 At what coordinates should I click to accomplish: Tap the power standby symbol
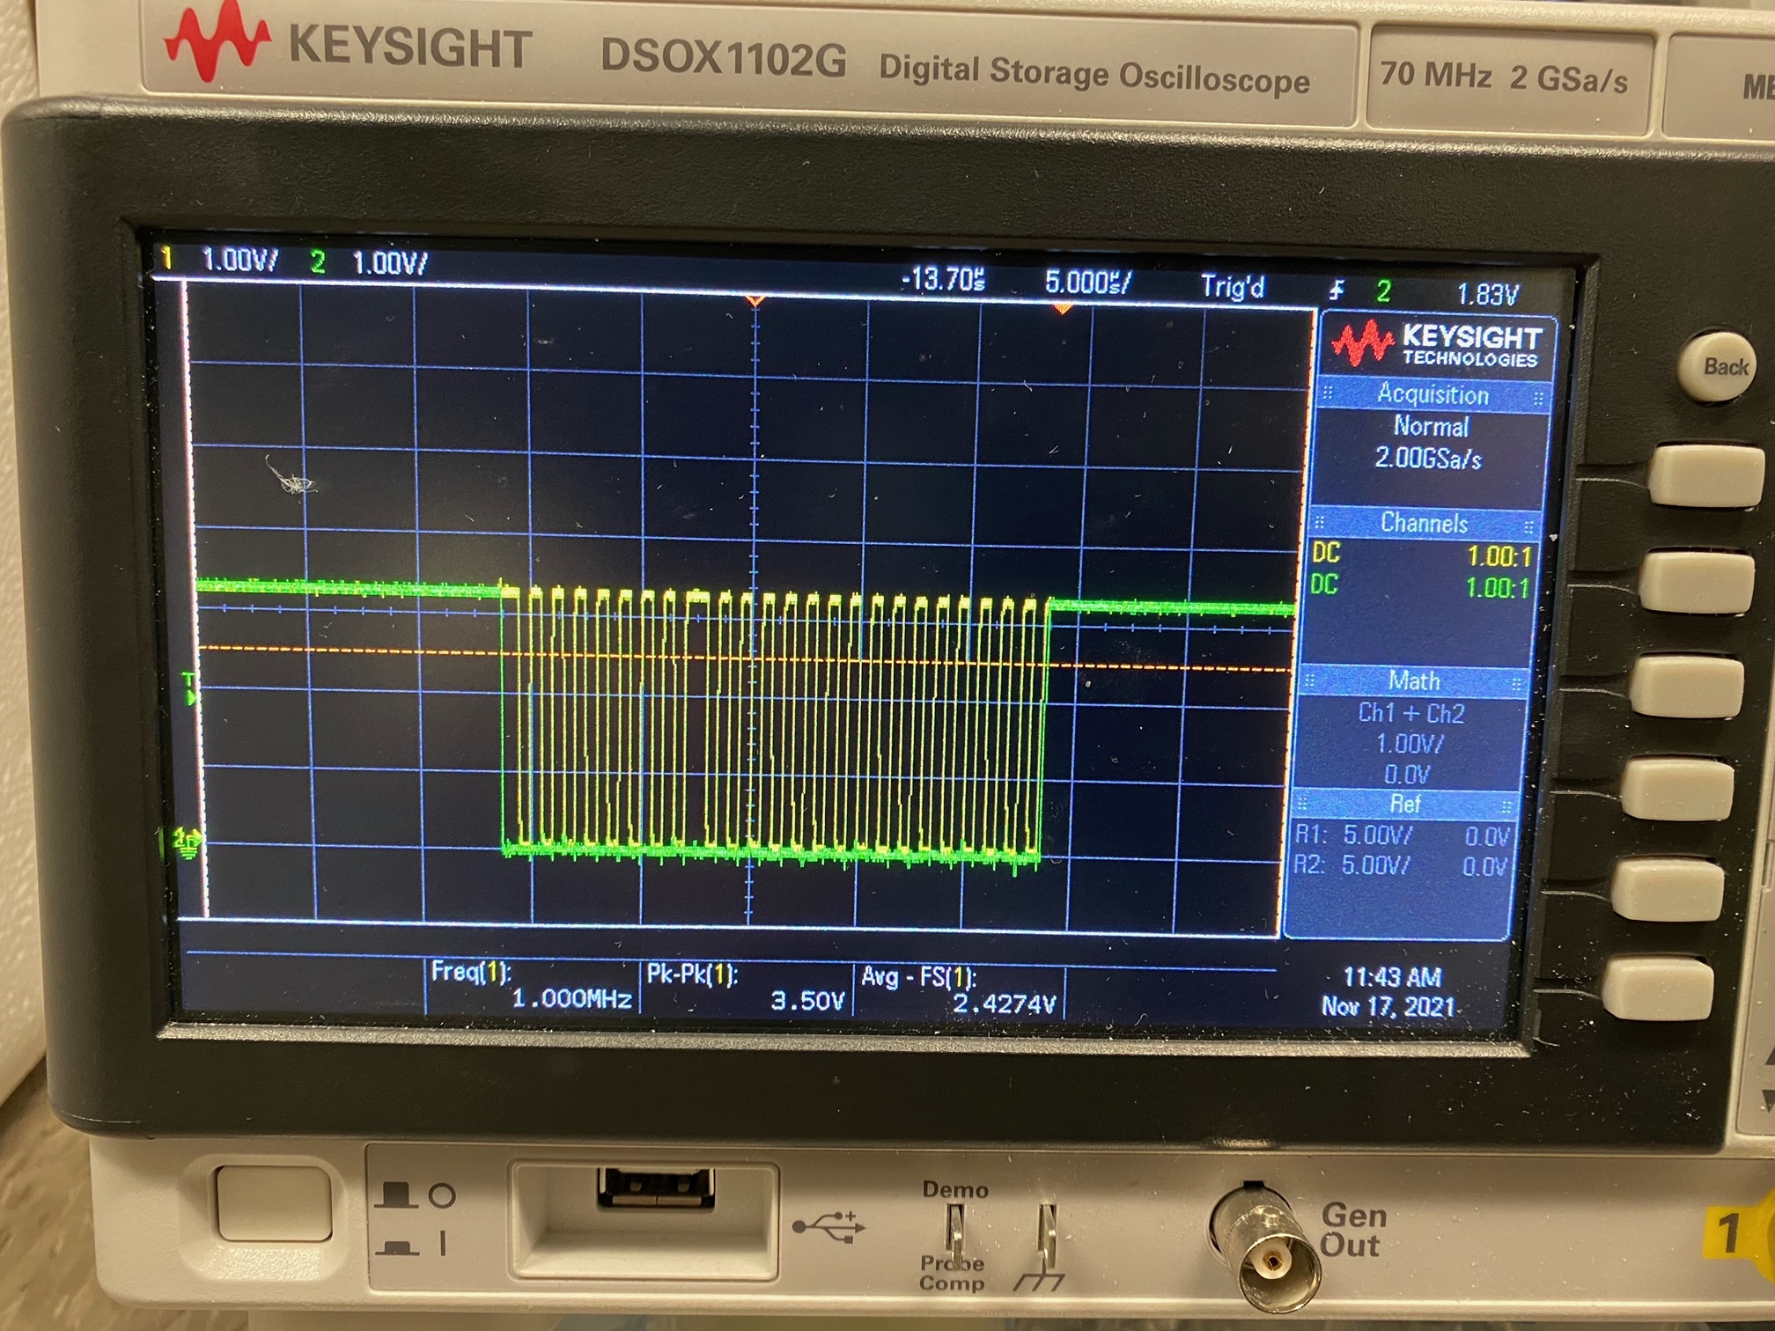coord(444,1195)
